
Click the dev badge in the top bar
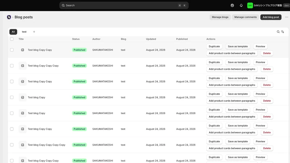click(286, 5)
